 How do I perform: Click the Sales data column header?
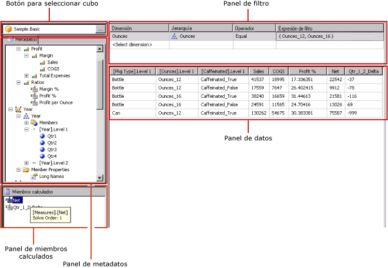tap(259, 71)
